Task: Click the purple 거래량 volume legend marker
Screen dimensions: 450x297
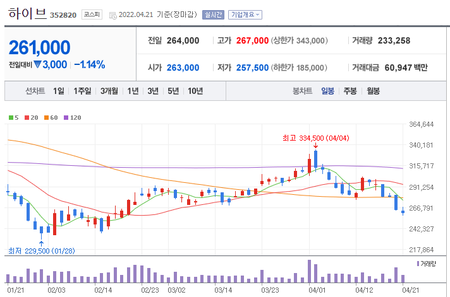Action: tap(418, 264)
